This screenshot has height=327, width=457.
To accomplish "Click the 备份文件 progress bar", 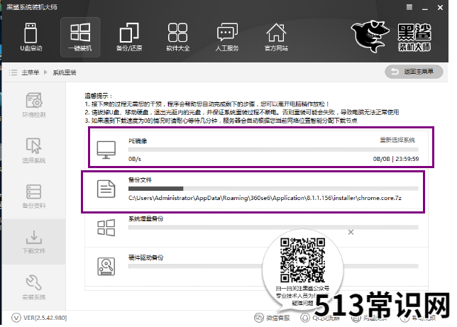I will 273,189.
